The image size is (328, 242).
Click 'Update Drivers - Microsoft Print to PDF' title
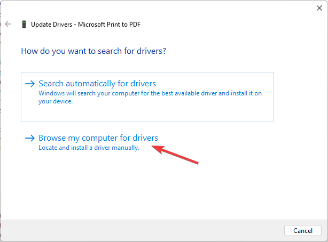(x=85, y=25)
